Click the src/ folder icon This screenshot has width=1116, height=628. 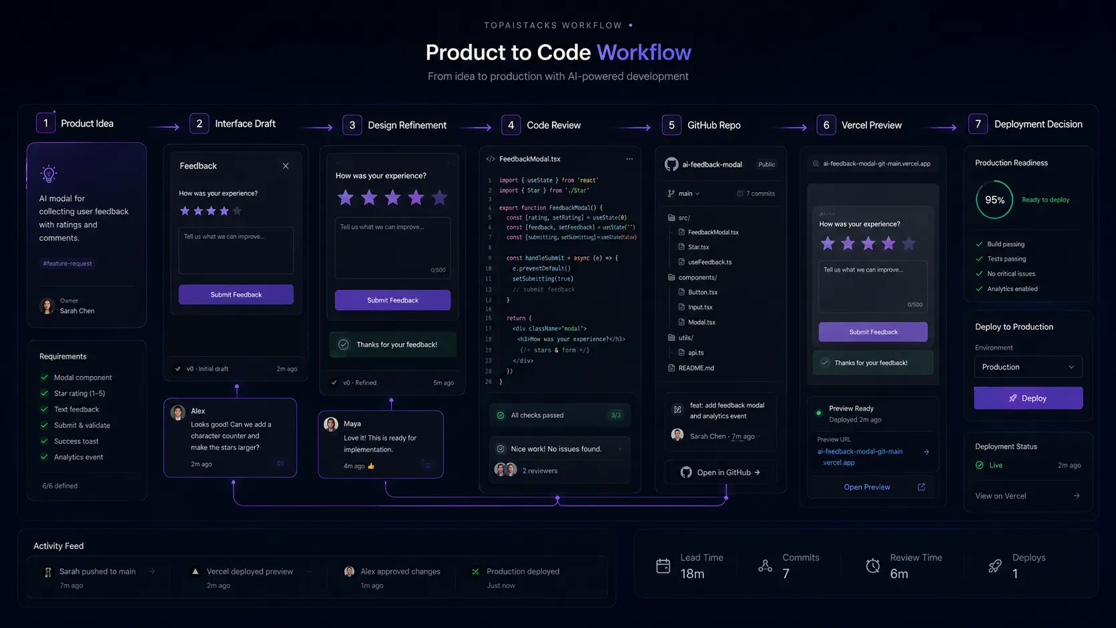tap(671, 218)
